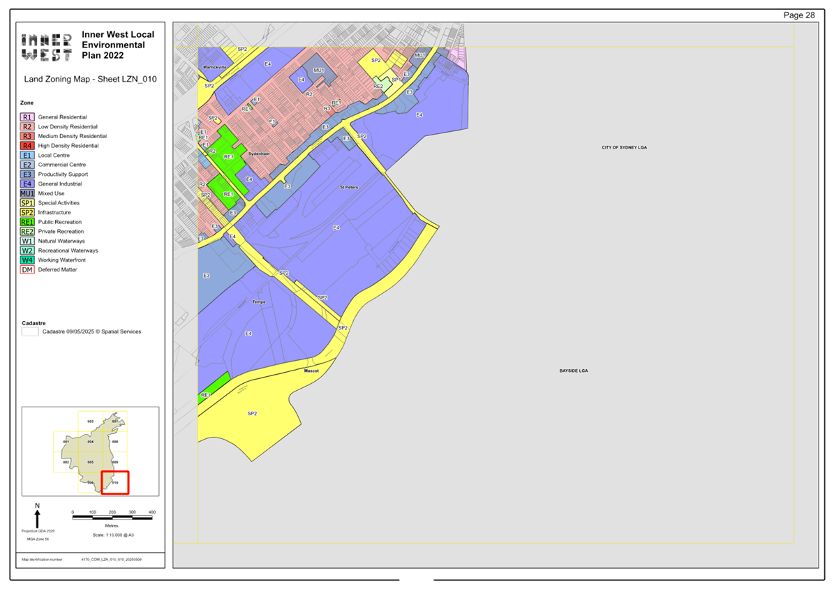
Task: Click 'Cadastre 09/05/2025 © Spatial Services' text
Action: (x=91, y=331)
